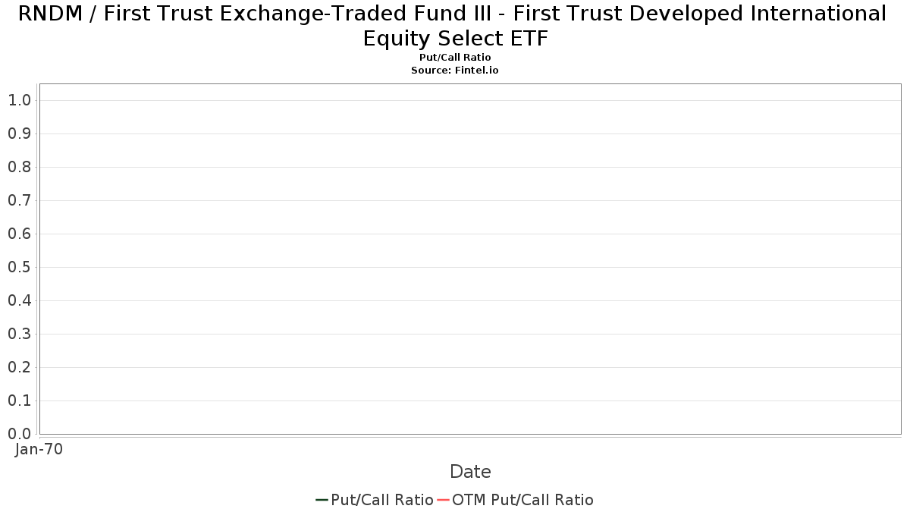Screen dimensions: 910x512
Task: Click the 0.2 y-axis label
Action: (19, 367)
